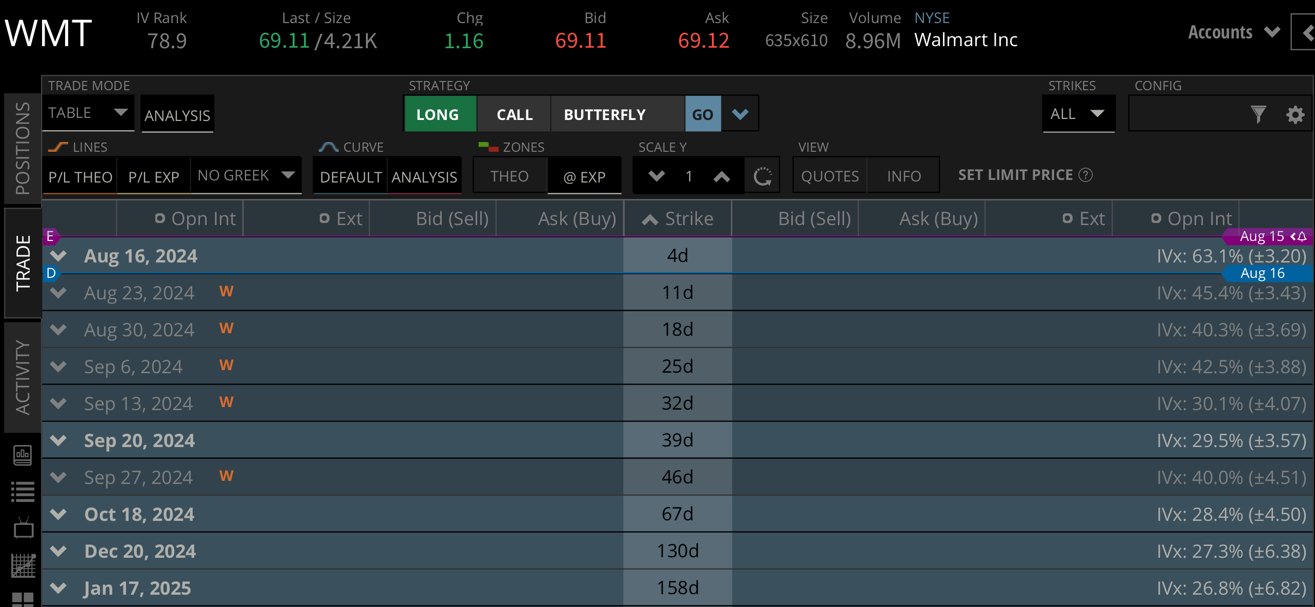Image resolution: width=1315 pixels, height=607 pixels.
Task: Toggle the P/L EXP line
Action: [153, 177]
